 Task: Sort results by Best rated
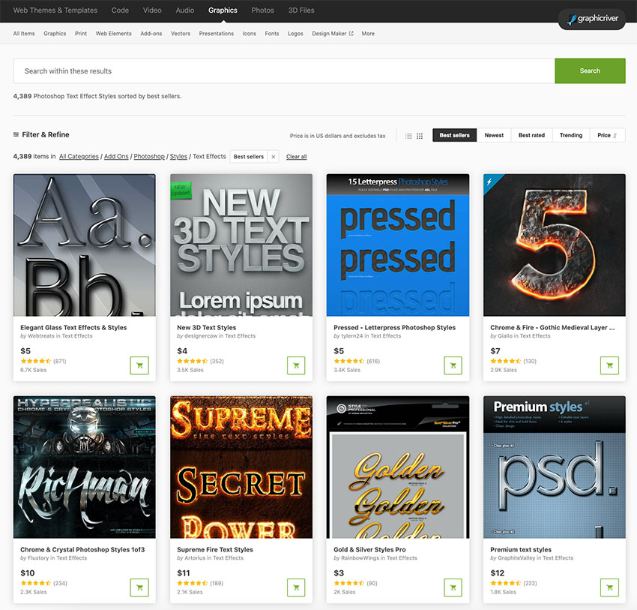pyautogui.click(x=531, y=135)
